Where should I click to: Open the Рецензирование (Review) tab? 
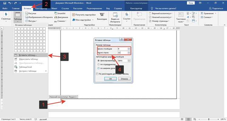94,8
